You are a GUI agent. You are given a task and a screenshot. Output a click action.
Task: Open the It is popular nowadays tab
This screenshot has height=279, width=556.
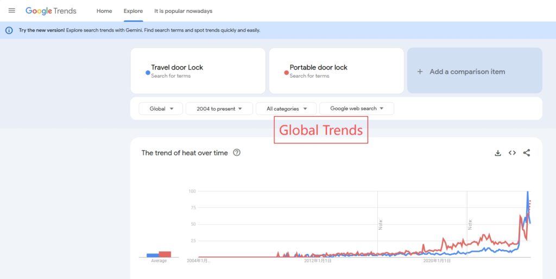click(x=183, y=11)
